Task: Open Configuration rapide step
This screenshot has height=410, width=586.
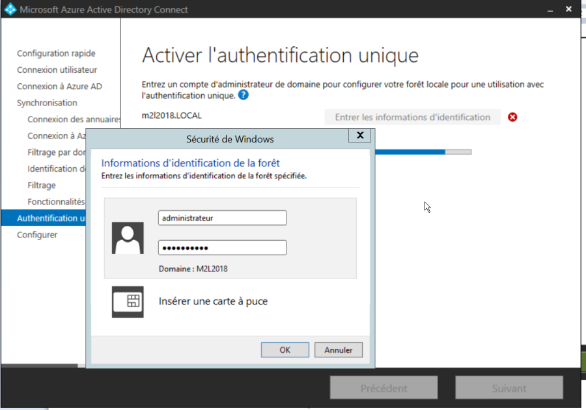Action: click(x=56, y=53)
